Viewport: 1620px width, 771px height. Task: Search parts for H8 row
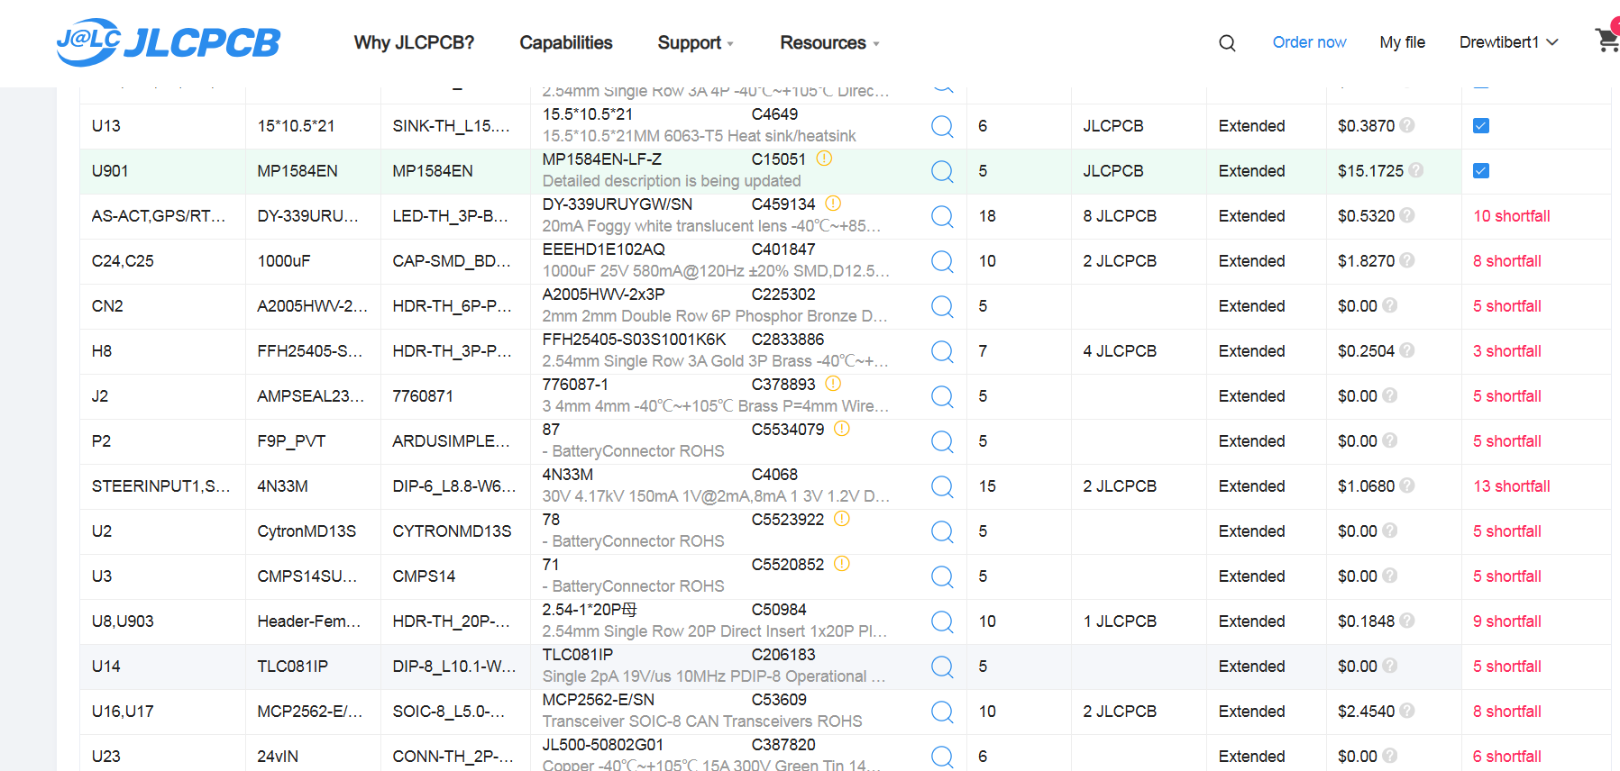(x=942, y=351)
